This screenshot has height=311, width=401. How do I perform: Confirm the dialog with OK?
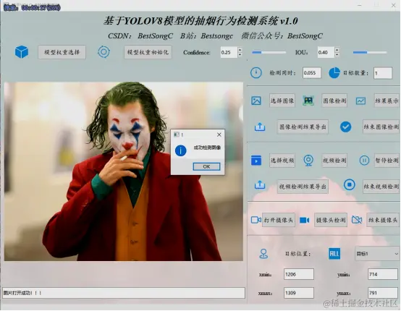[206, 166]
